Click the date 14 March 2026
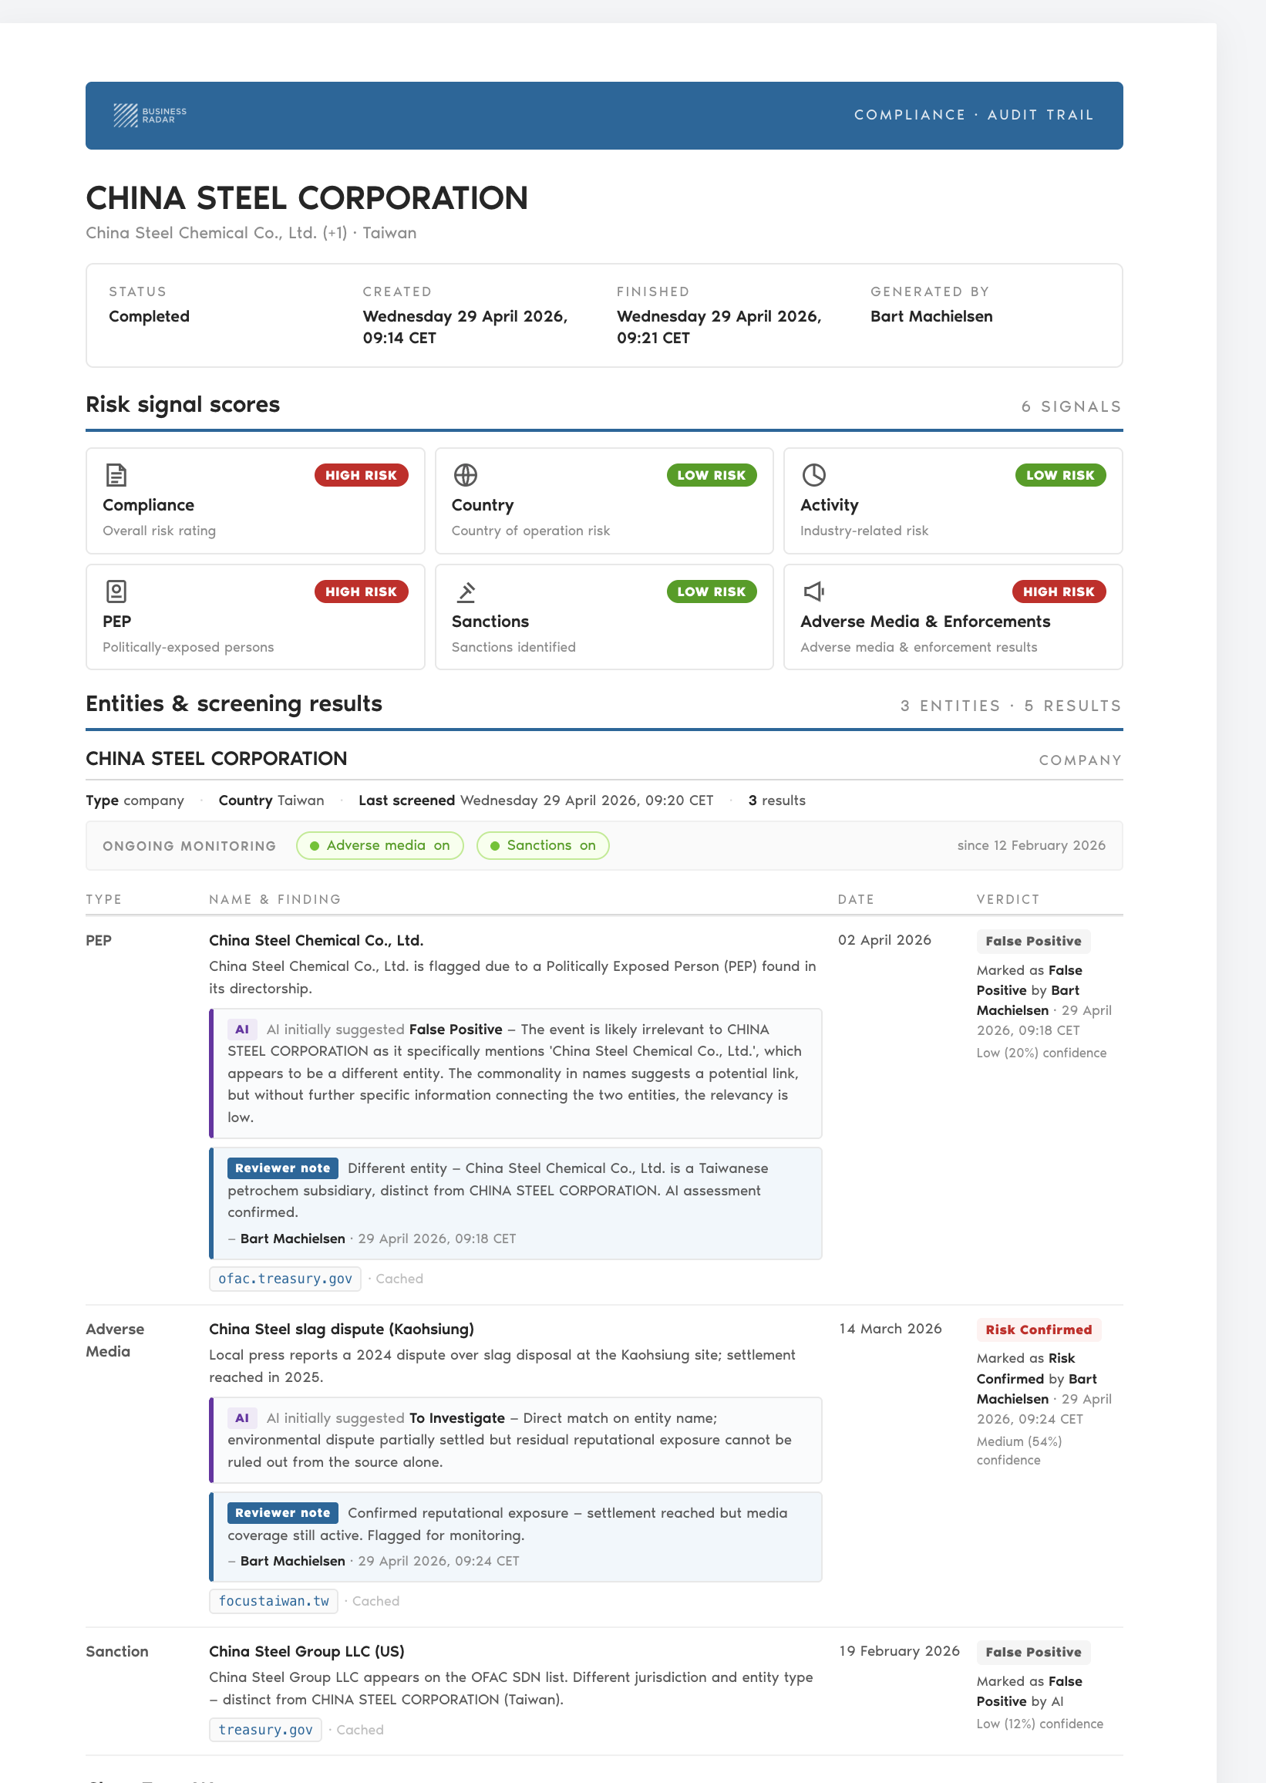Viewport: 1266px width, 1783px height. 891,1329
